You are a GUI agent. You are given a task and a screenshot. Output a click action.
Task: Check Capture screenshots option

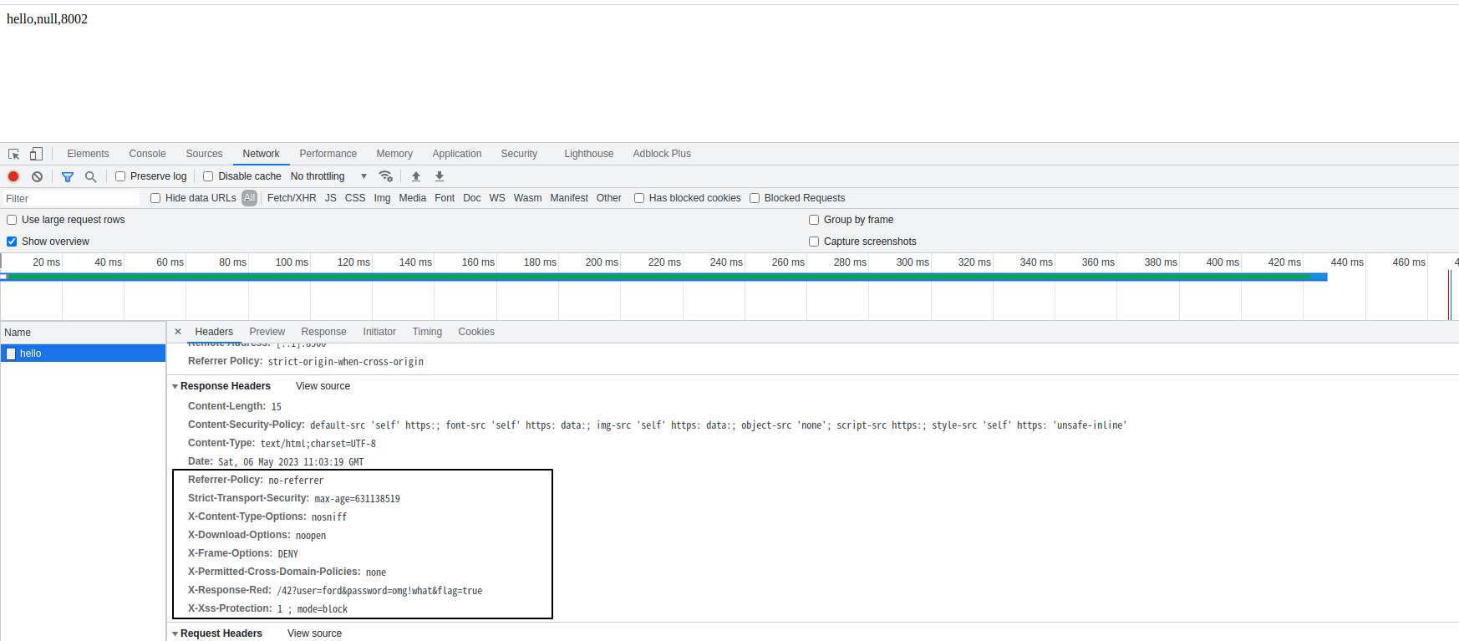pos(814,242)
